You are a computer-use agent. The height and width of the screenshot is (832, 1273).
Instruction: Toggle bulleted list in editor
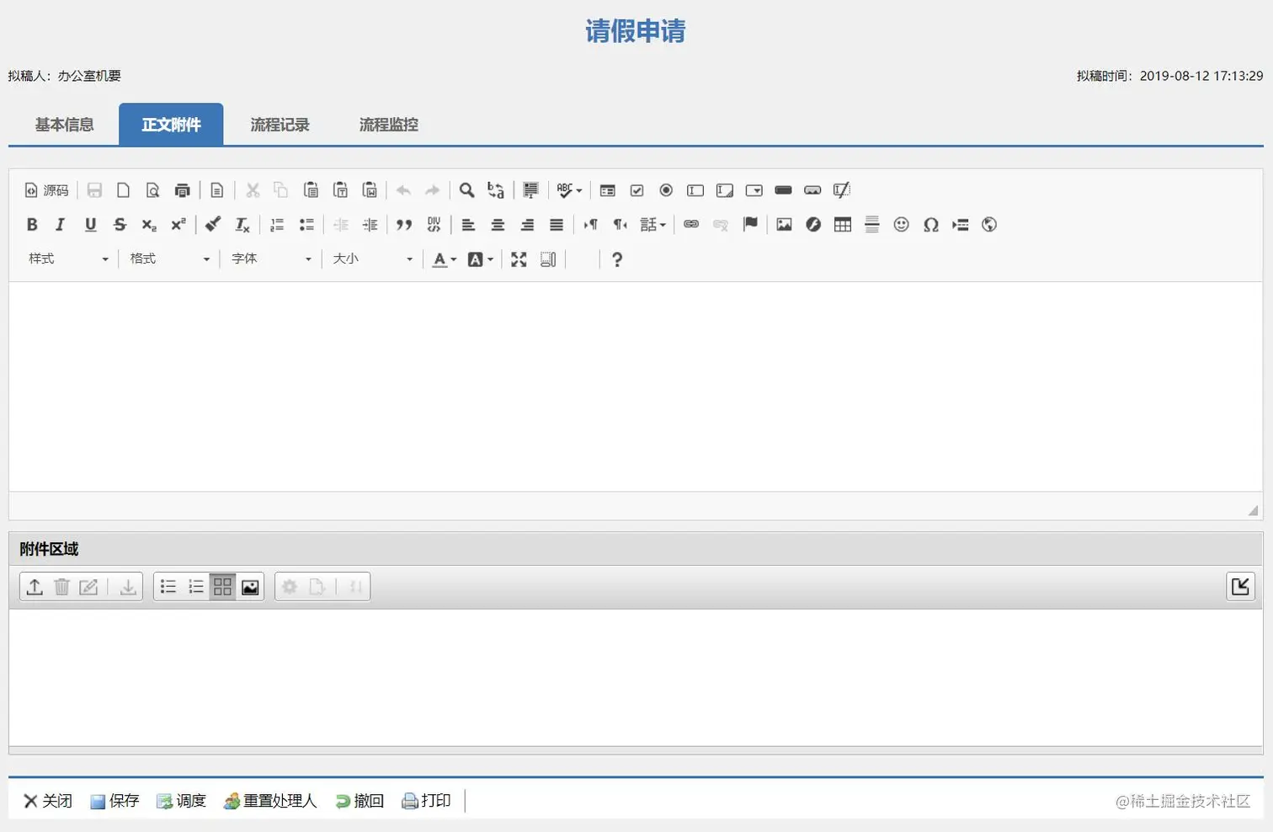pyautogui.click(x=306, y=225)
